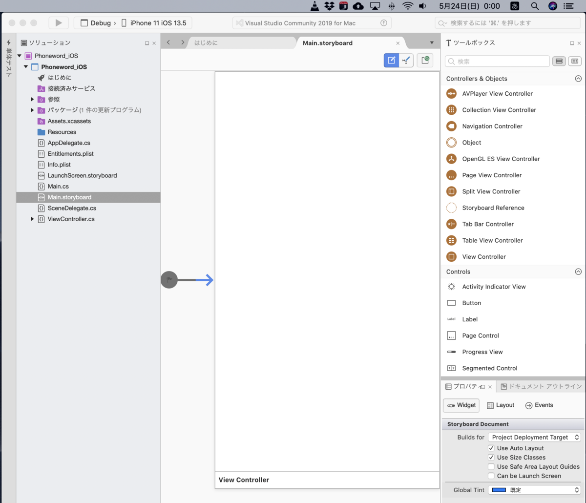The image size is (586, 503).
Task: Toggle Use Size Classes checkbox
Action: click(491, 458)
